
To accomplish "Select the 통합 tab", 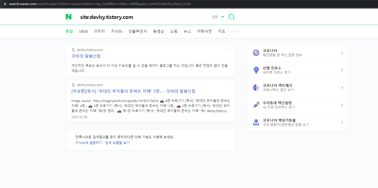I will [69, 31].
